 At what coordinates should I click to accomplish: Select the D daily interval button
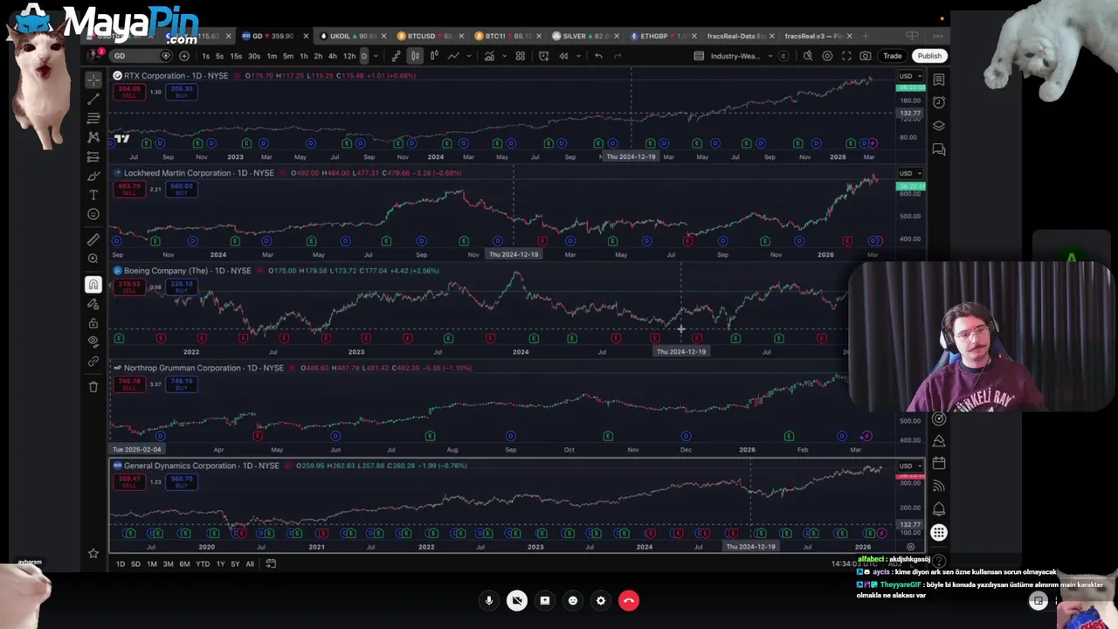tap(364, 56)
